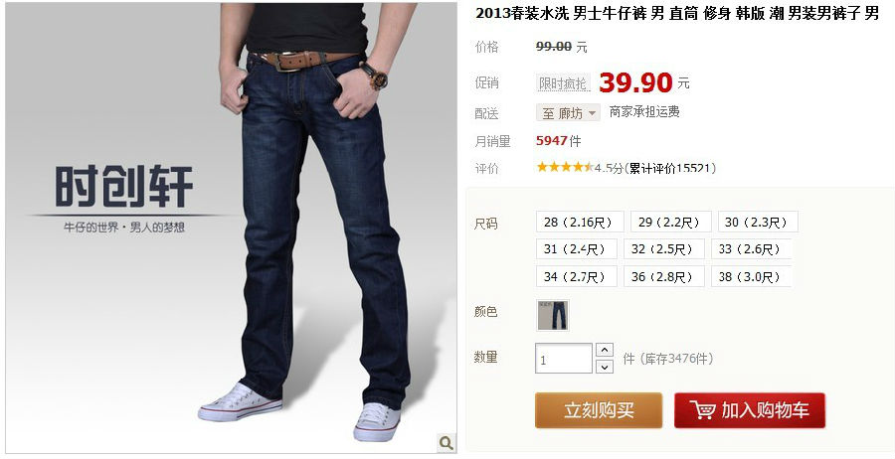This screenshot has width=895, height=459.
Task: Choose size 31 (2.4尺)
Action: point(576,248)
